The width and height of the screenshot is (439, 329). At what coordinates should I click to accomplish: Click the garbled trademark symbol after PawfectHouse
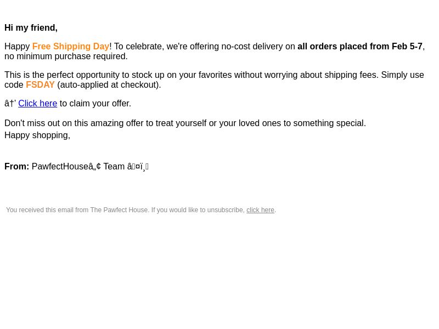[x=94, y=167]
